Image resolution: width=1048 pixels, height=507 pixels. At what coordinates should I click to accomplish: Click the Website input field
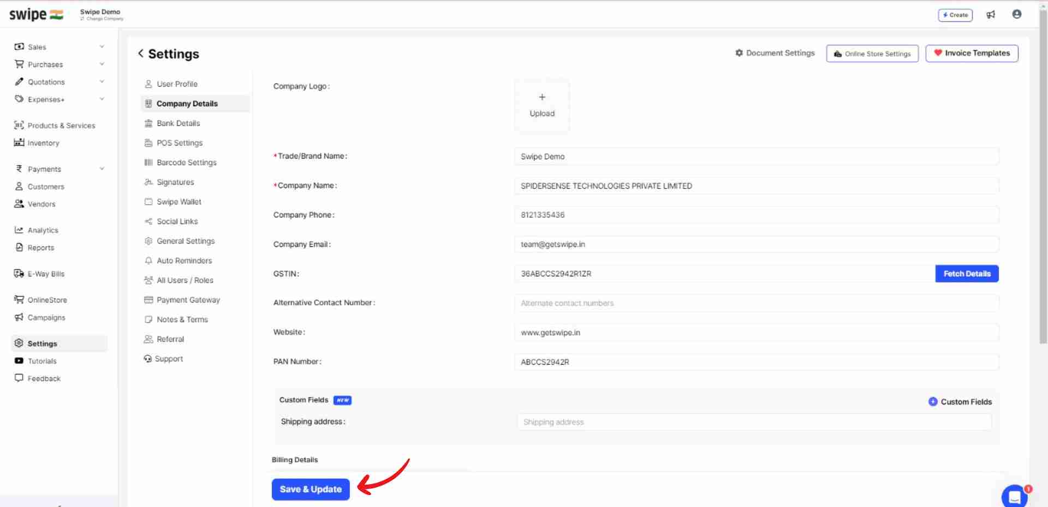757,333
